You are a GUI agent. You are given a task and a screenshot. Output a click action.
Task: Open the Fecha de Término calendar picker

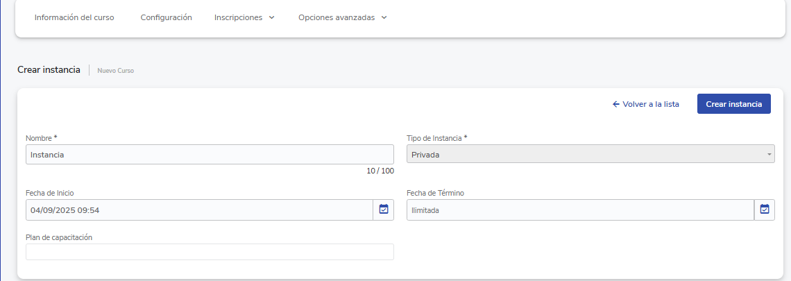[764, 210]
